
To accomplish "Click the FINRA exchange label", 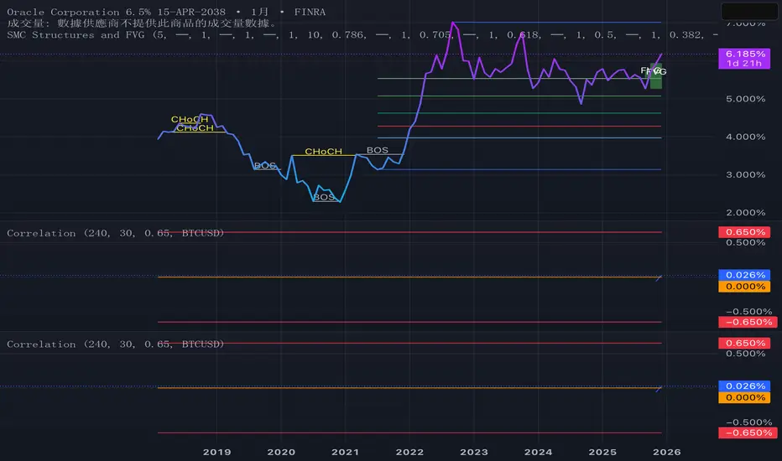I will pyautogui.click(x=310, y=12).
